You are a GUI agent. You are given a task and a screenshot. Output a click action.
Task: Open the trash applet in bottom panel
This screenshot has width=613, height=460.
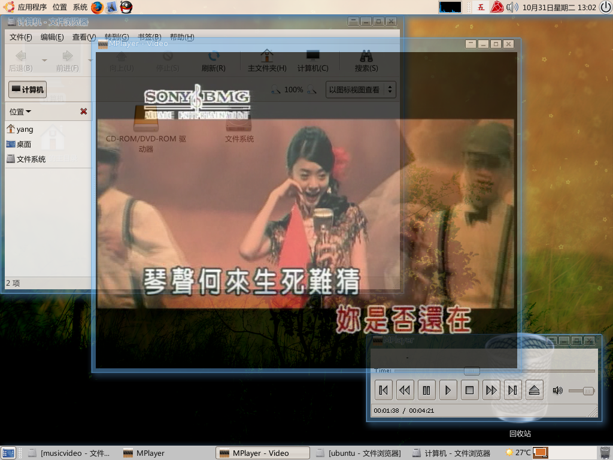[x=605, y=453]
